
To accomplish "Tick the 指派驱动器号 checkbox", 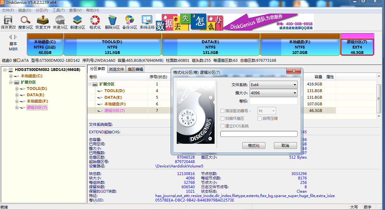I will [222, 111].
